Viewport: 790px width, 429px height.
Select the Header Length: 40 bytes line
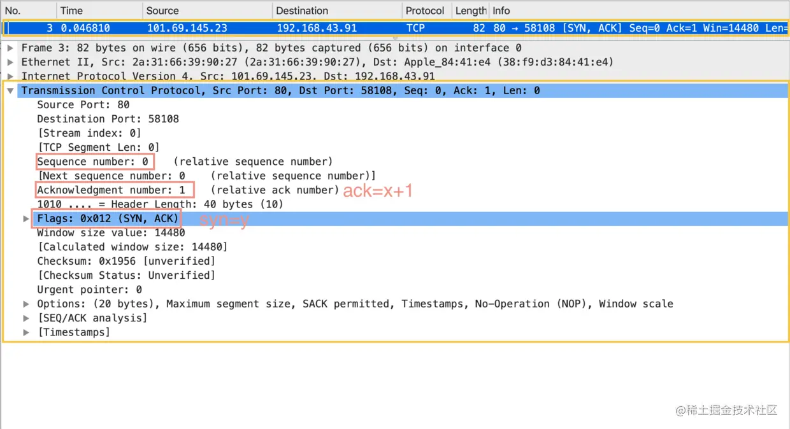click(x=160, y=204)
